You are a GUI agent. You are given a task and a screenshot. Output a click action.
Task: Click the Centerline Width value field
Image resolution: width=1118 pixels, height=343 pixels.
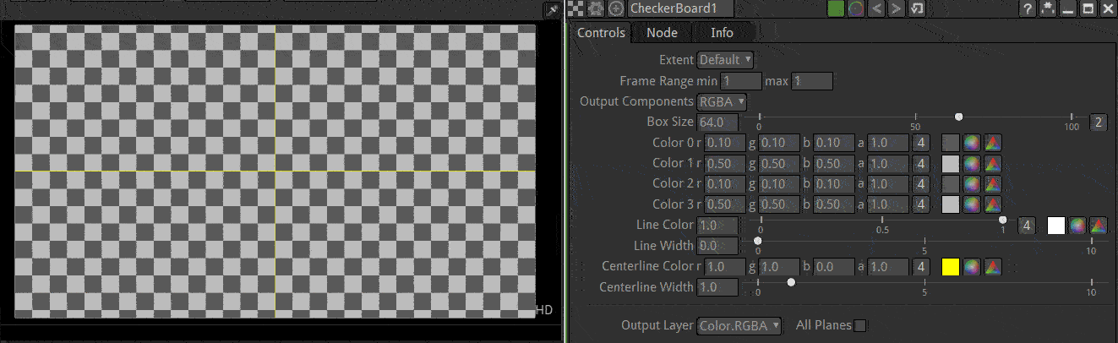[717, 287]
